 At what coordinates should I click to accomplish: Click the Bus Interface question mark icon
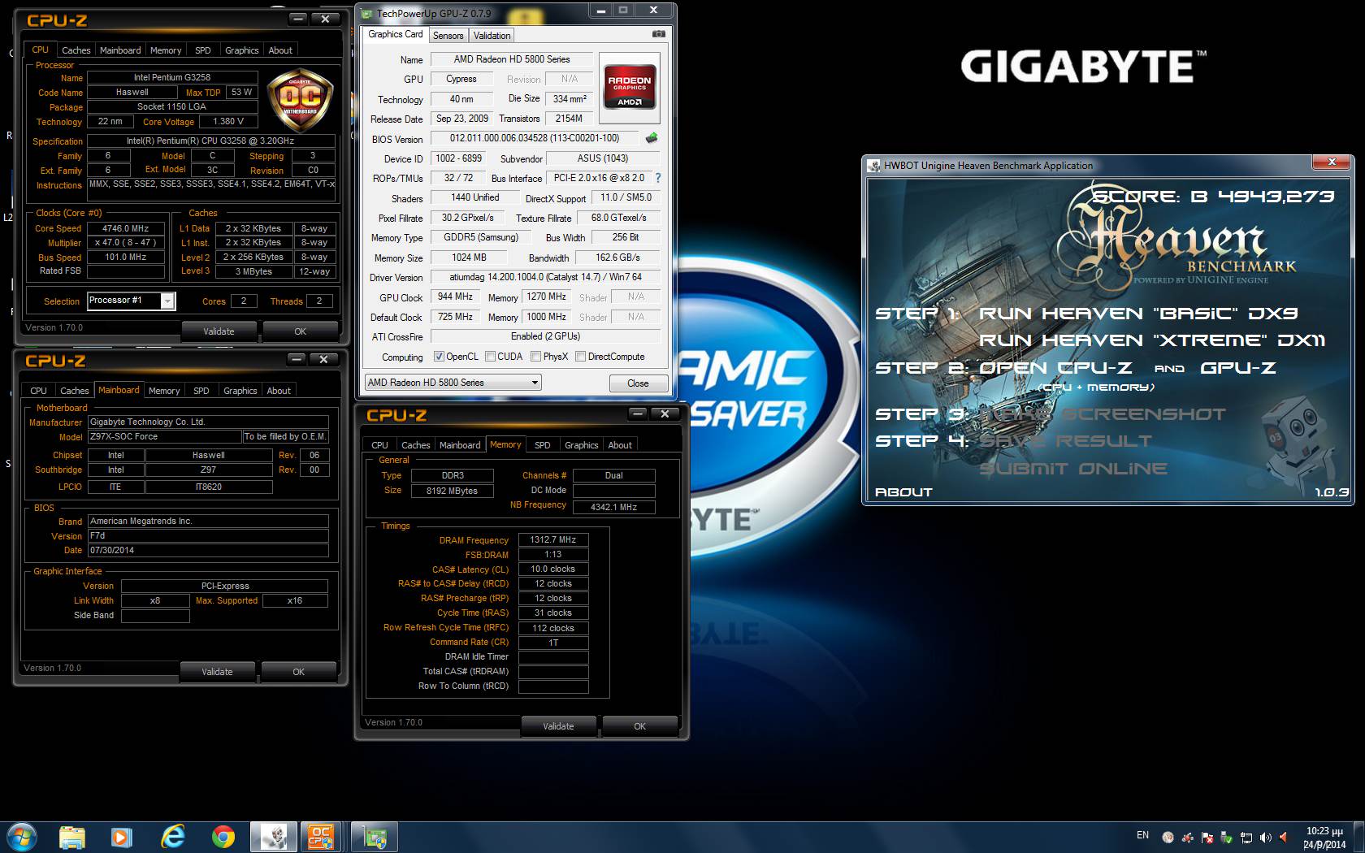(x=658, y=178)
